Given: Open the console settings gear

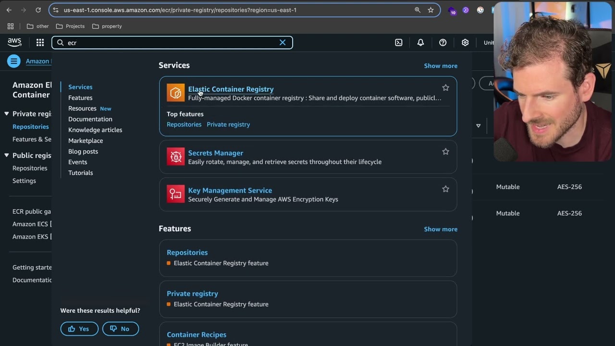Looking at the screenshot, I should coord(465,42).
